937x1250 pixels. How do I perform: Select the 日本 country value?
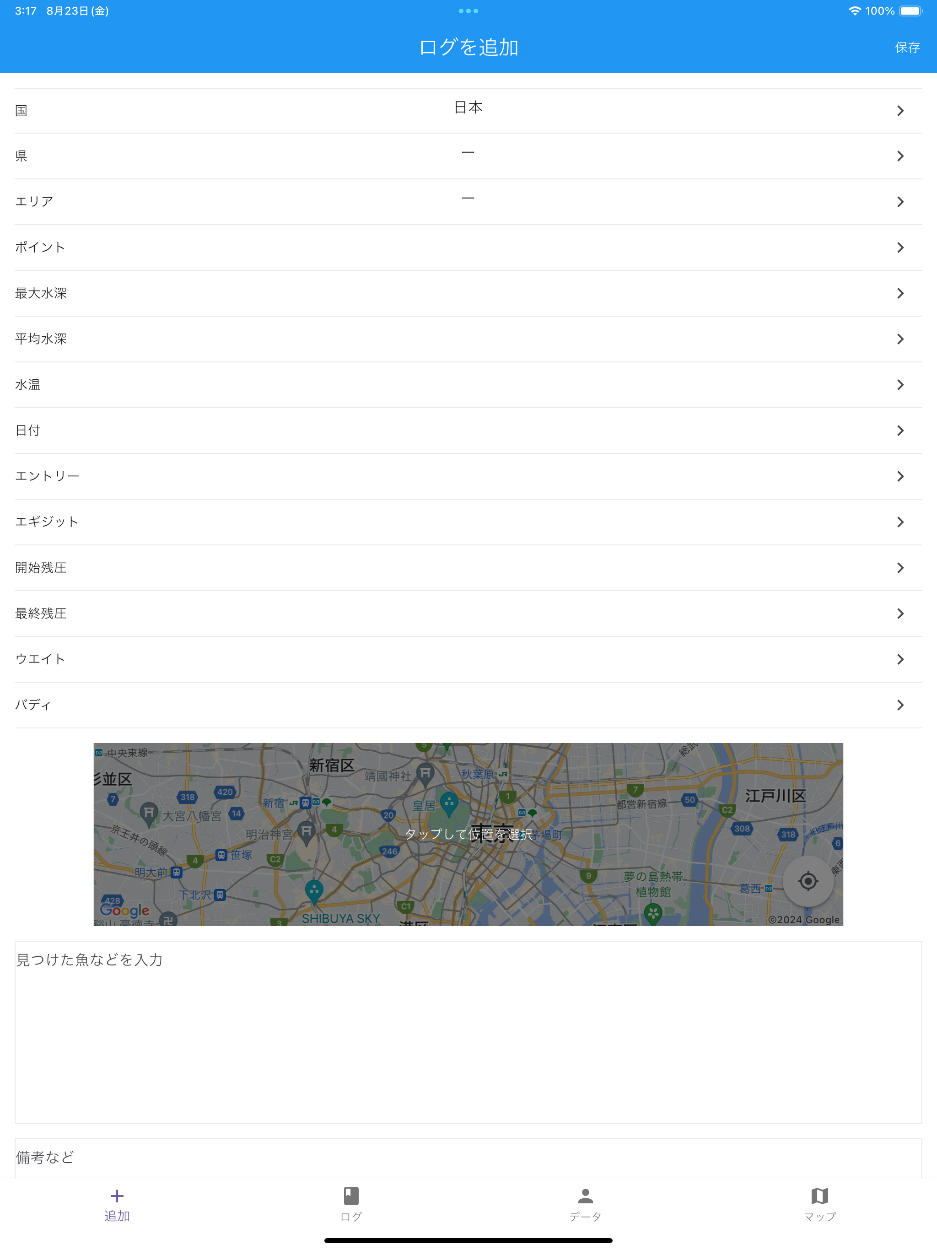468,108
